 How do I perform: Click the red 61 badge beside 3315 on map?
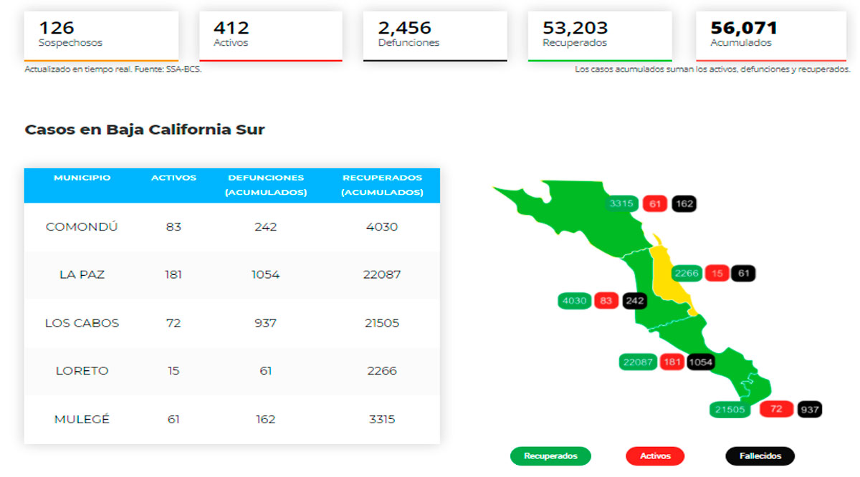pyautogui.click(x=654, y=204)
